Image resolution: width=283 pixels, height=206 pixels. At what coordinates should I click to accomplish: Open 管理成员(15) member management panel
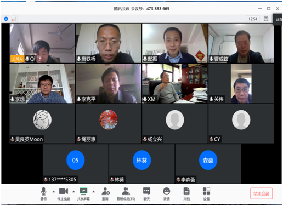126,193
